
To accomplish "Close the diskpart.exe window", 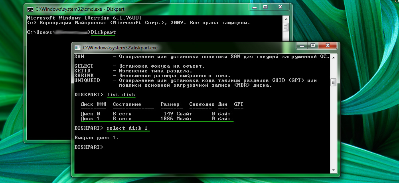I will [328, 46].
